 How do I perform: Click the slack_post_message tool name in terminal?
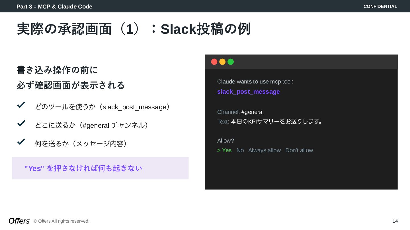coord(248,92)
